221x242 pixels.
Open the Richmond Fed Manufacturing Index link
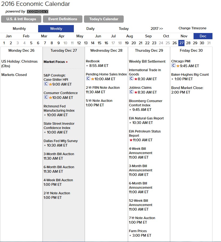point(59,108)
